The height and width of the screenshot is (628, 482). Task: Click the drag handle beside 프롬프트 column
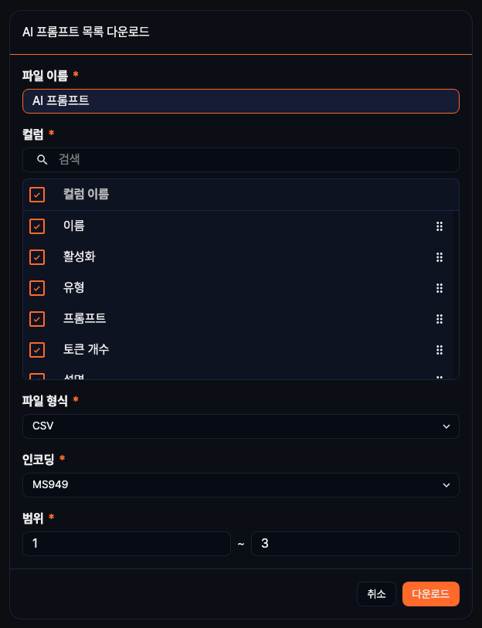[439, 318]
